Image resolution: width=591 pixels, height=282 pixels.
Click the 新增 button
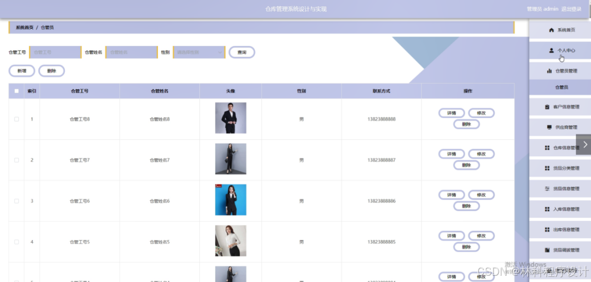22,70
